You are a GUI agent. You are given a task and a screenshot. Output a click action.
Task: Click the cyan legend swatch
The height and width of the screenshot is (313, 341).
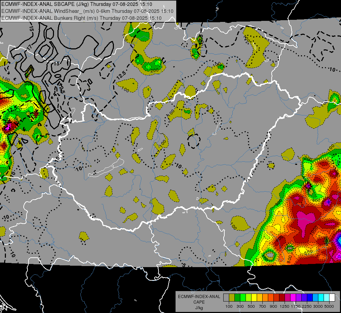point(321,298)
